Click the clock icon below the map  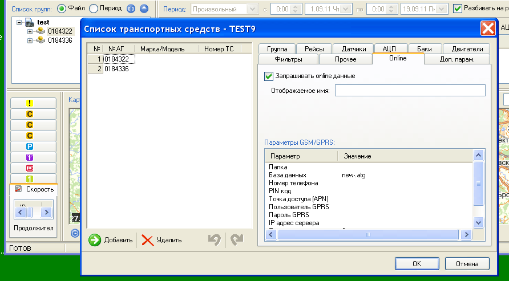pos(75,233)
